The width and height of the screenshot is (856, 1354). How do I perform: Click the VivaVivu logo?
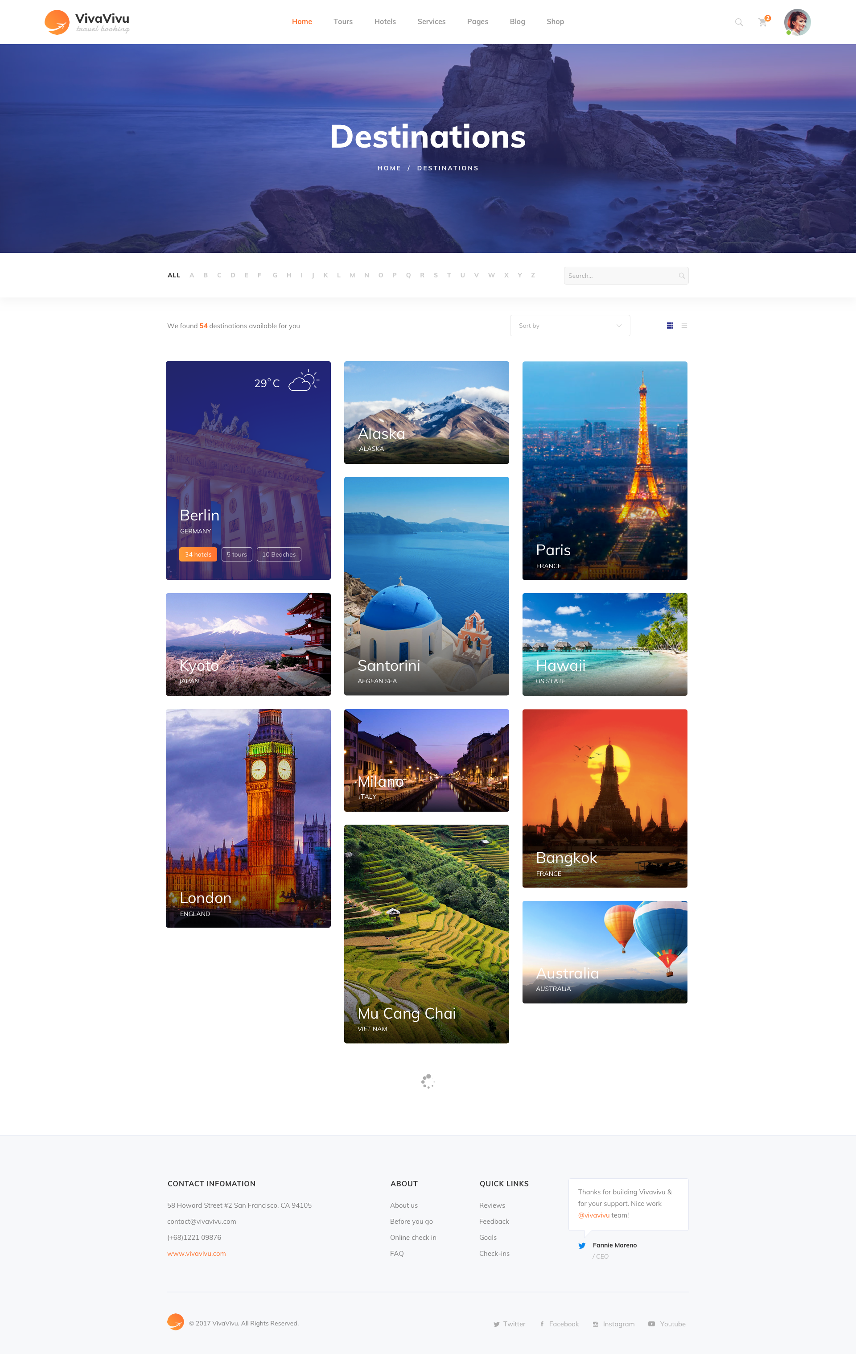(x=87, y=22)
